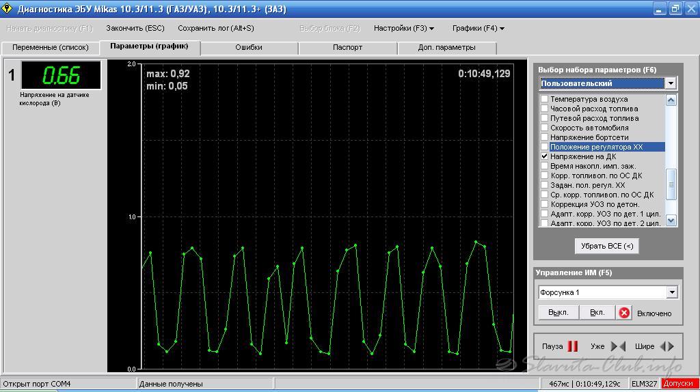The width and height of the screenshot is (700, 392).
Task: Click Открыт порт COM4 status text
Action: pos(37,384)
